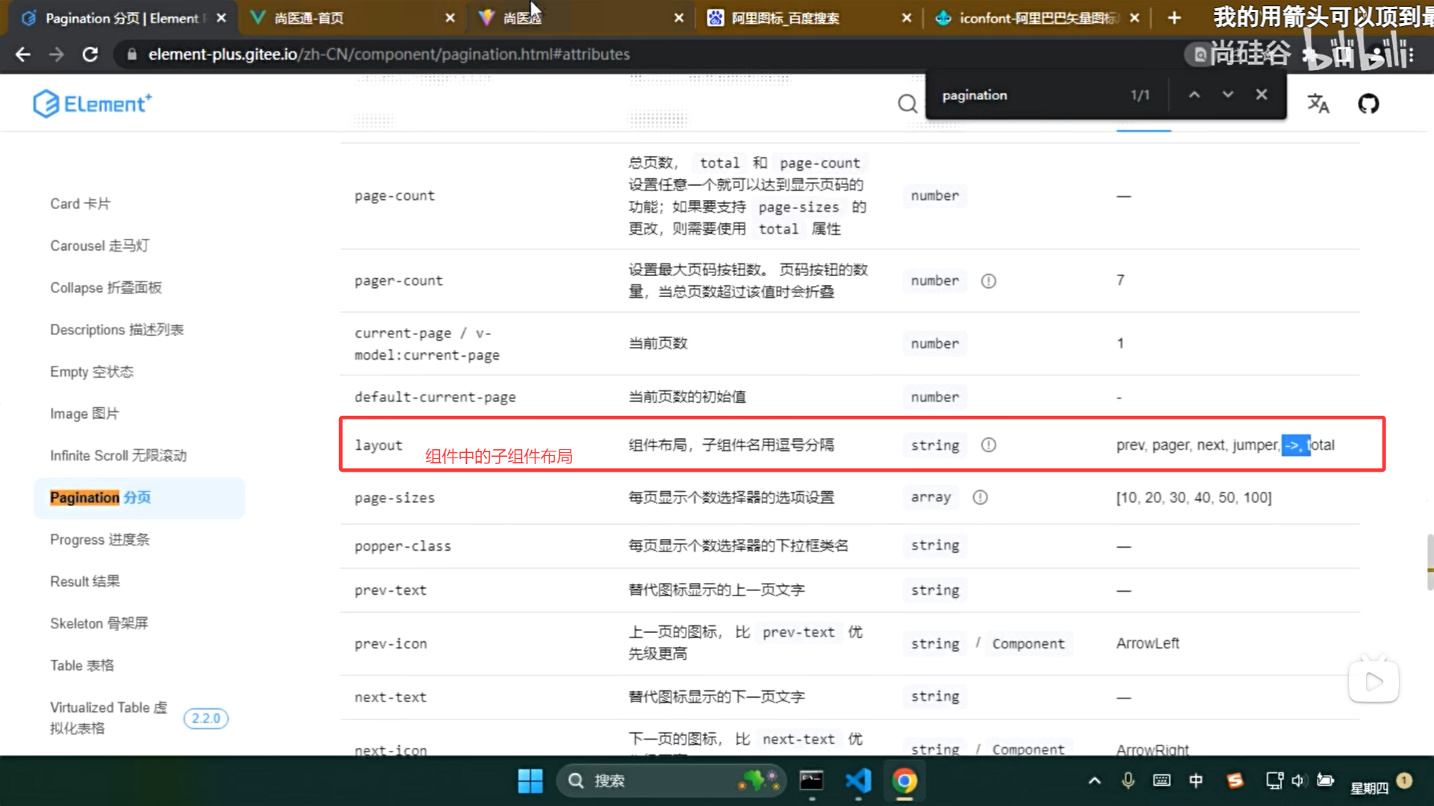Image resolution: width=1434 pixels, height=806 pixels.
Task: Play the floating bilibili video
Action: 1374,680
